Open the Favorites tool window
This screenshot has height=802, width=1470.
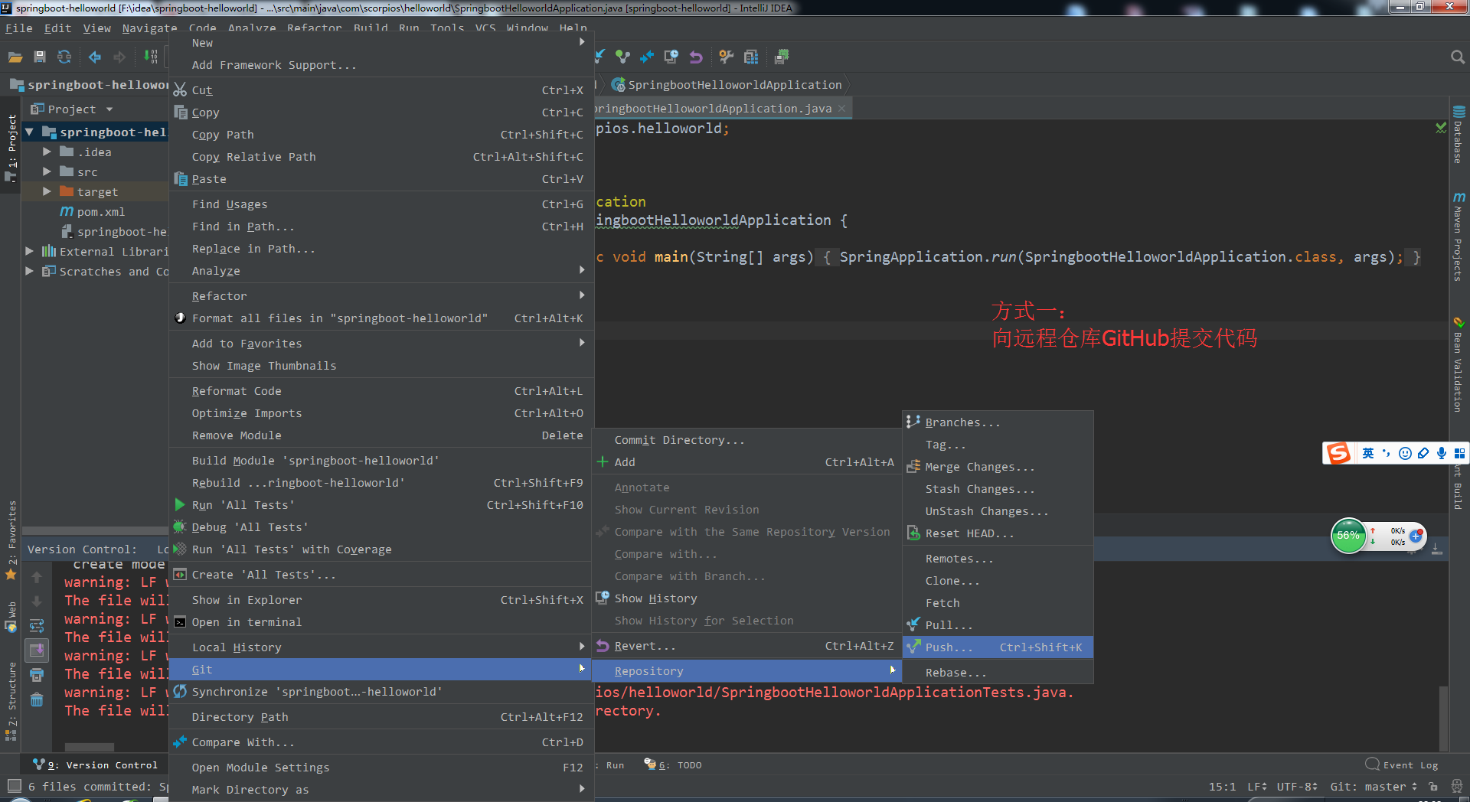tap(11, 540)
